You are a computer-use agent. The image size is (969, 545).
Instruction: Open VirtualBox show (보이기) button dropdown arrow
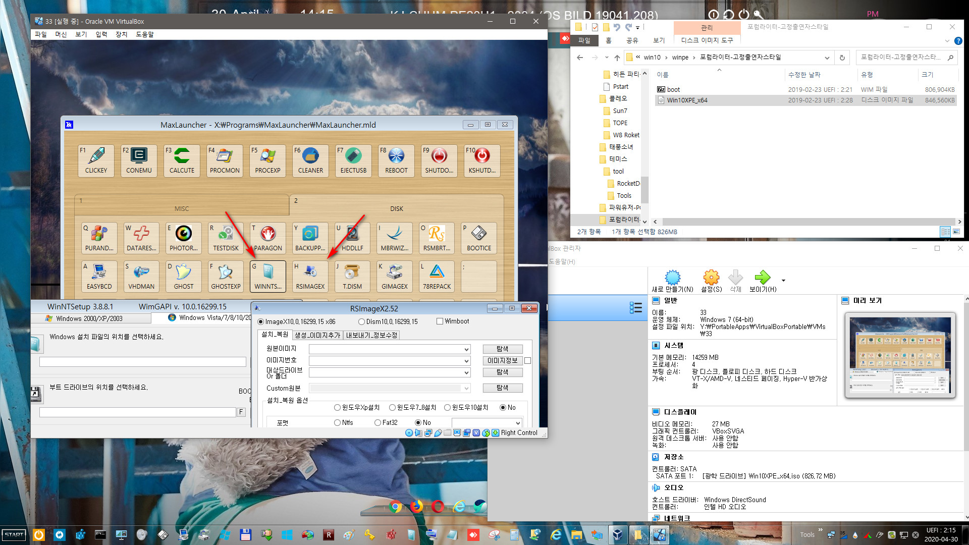(x=783, y=281)
